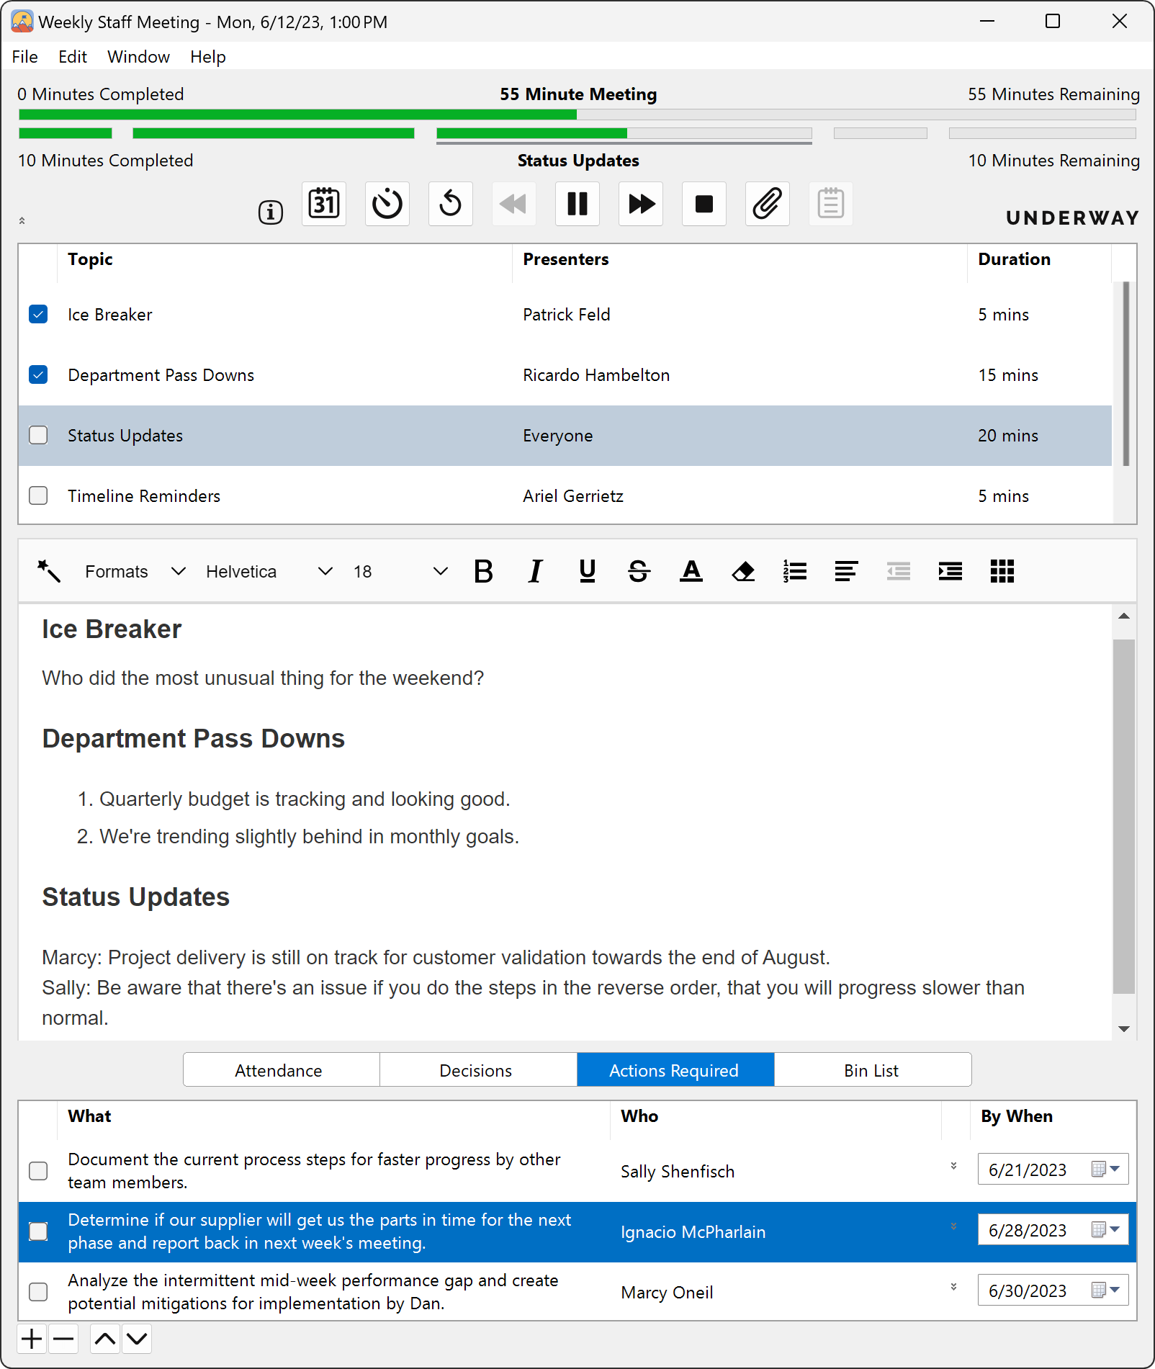Check the Marcy Oneil action item checkbox
1155x1369 pixels.
(x=38, y=1292)
